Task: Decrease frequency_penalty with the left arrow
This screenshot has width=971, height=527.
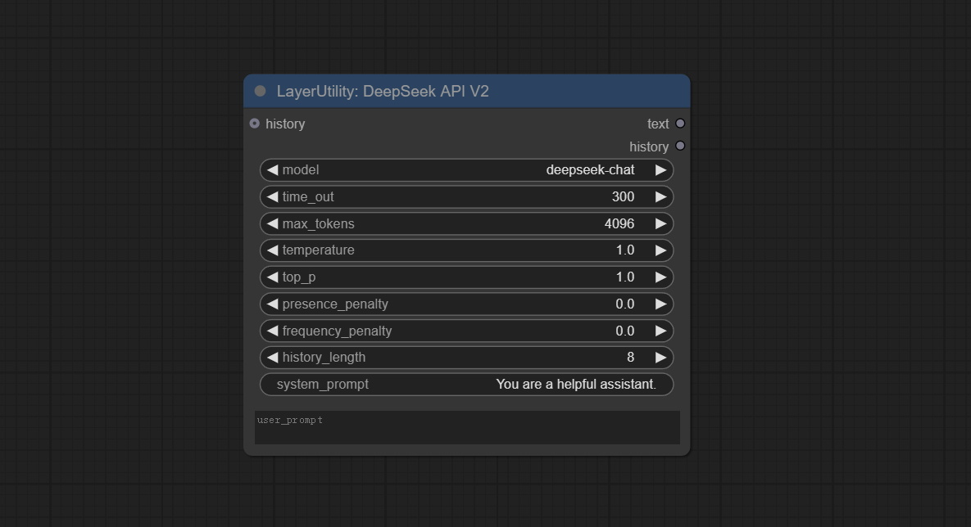Action: coord(272,331)
